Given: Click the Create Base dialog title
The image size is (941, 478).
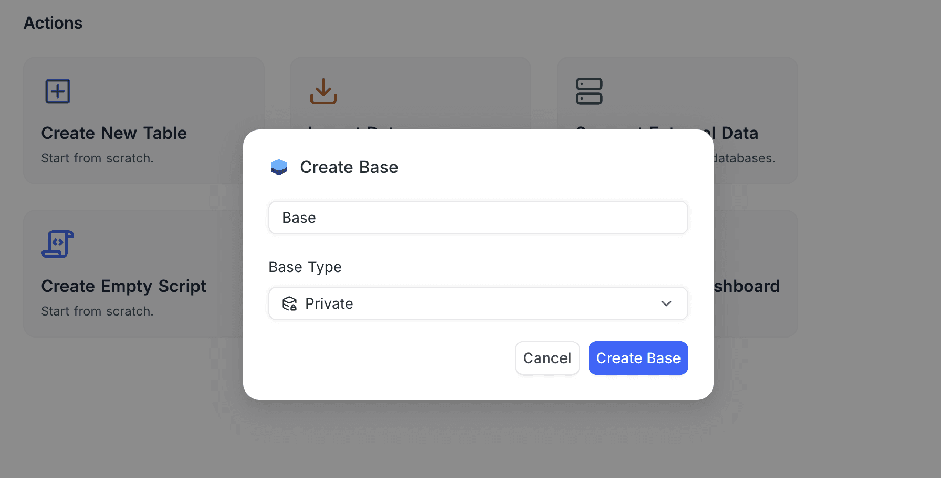Looking at the screenshot, I should pos(349,167).
